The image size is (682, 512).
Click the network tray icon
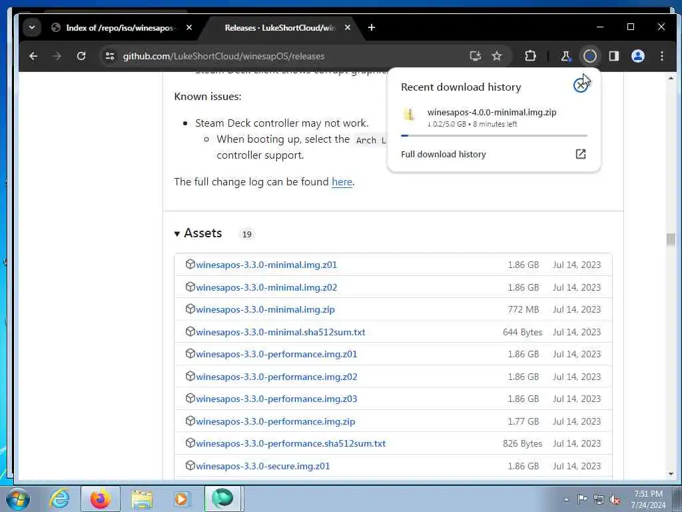point(599,499)
